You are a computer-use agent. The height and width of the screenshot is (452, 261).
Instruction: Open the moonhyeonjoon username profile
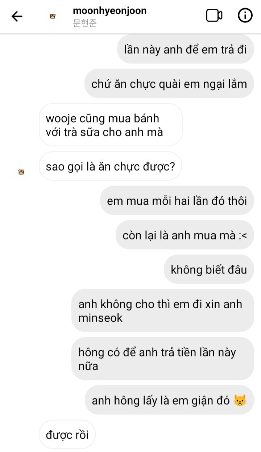point(110,11)
